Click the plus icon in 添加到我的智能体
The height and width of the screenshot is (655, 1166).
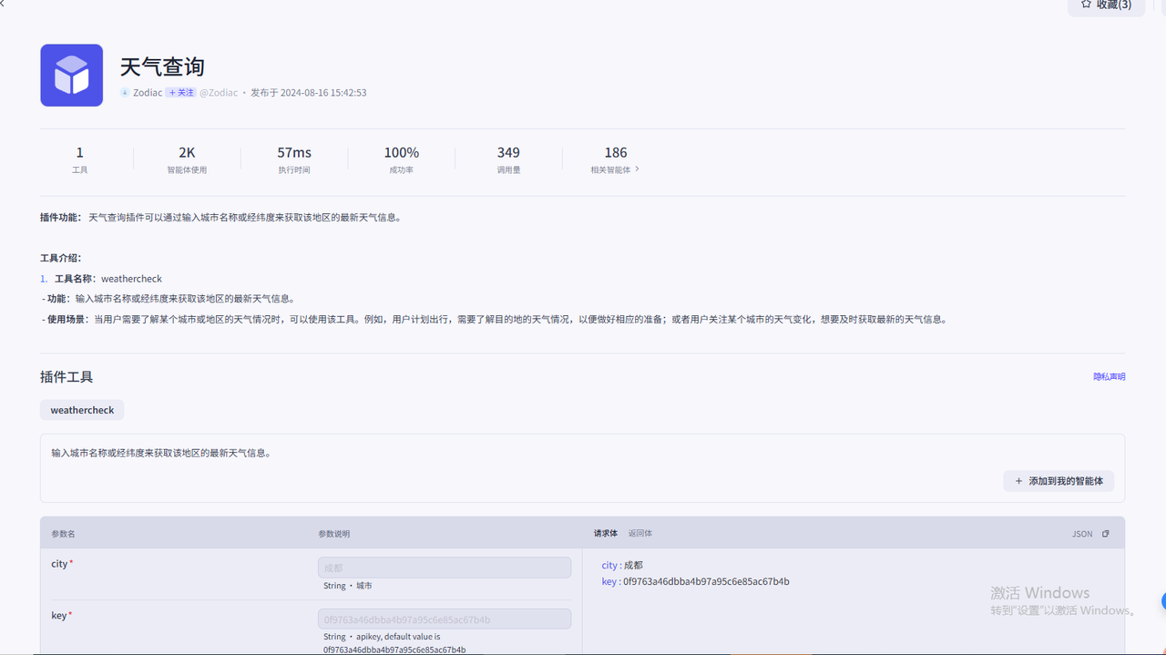point(1018,481)
